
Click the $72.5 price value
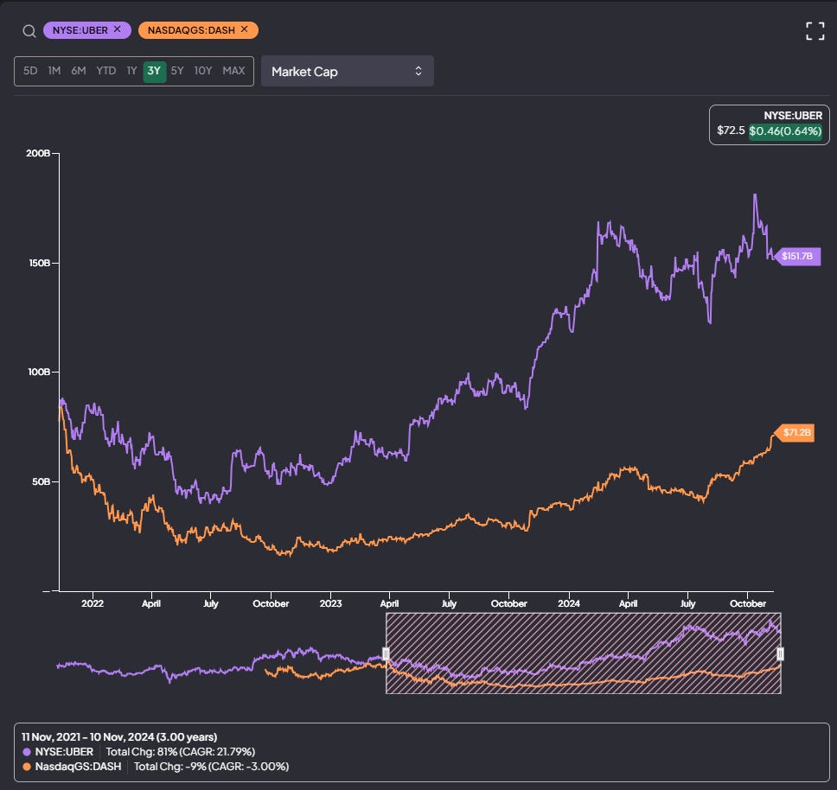(731, 131)
